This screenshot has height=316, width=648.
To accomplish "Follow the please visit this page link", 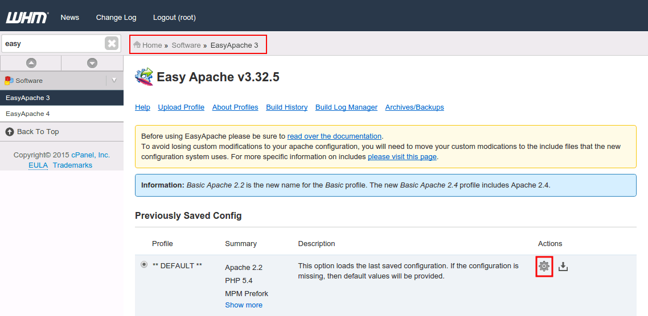I will tap(402, 157).
